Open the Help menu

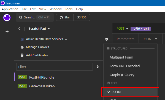click(x=79, y=9)
